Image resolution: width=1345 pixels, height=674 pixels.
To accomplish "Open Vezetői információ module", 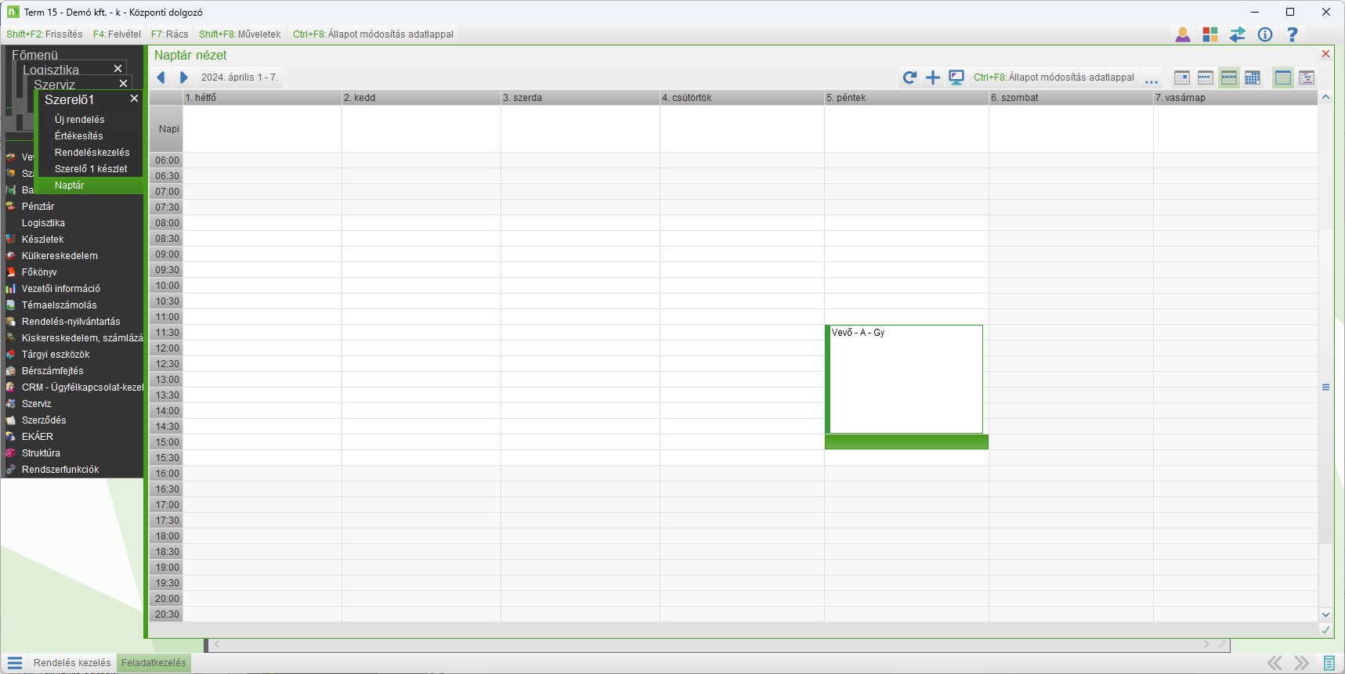I will pos(61,289).
